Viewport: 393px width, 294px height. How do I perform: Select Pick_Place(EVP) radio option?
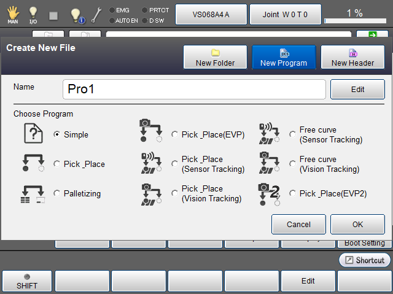[175, 134]
